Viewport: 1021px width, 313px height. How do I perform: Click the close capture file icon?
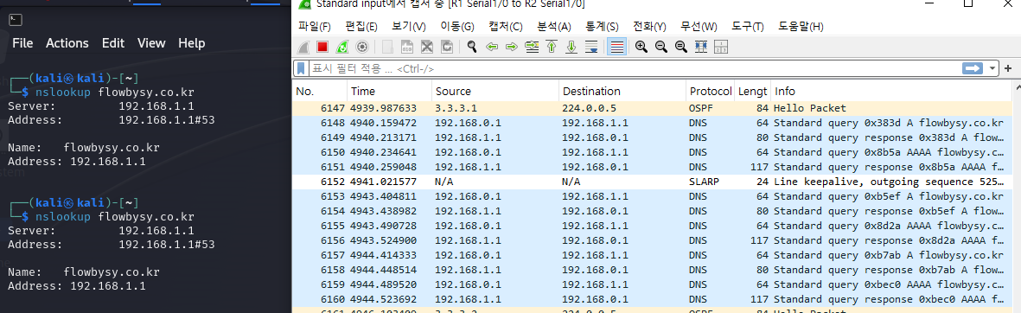pos(426,47)
